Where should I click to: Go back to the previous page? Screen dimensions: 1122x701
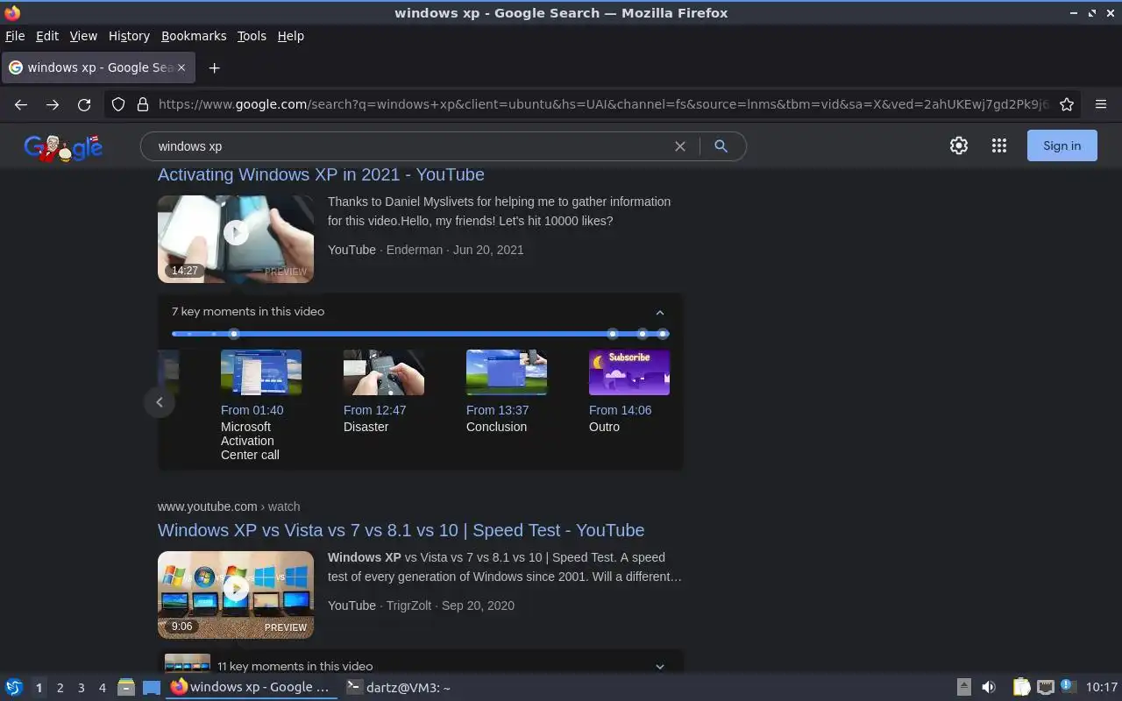click(21, 104)
